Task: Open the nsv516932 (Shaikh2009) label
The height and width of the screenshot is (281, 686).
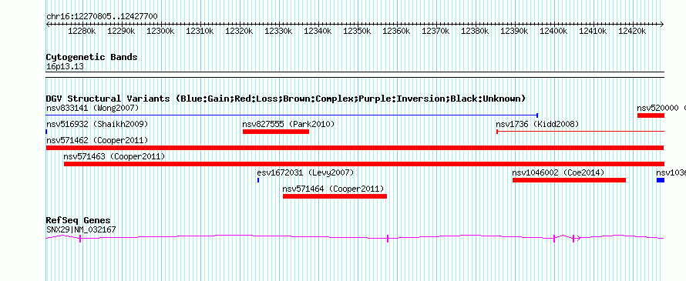Action: pyautogui.click(x=97, y=124)
